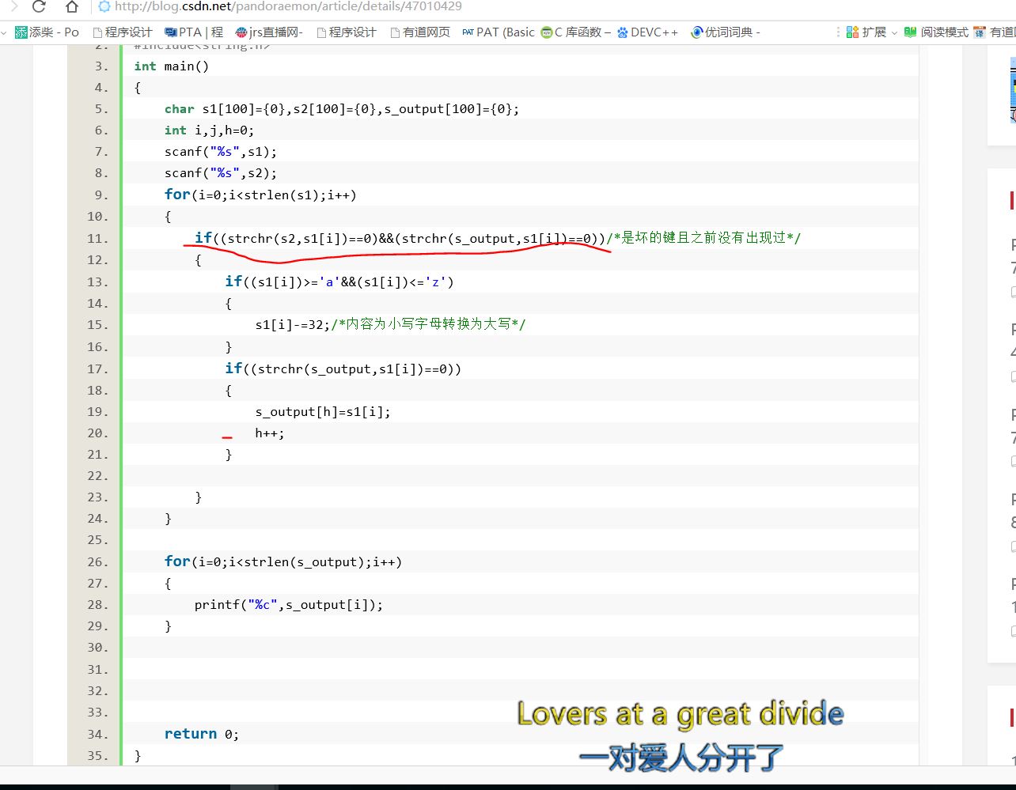1016x790 pixels.
Task: Click the page icon of 有道网页 bookmark
Action: (395, 32)
